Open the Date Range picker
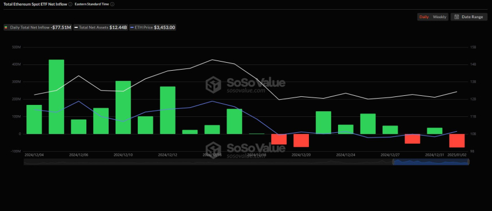Screen dimensions: 492x211 pos(469,17)
